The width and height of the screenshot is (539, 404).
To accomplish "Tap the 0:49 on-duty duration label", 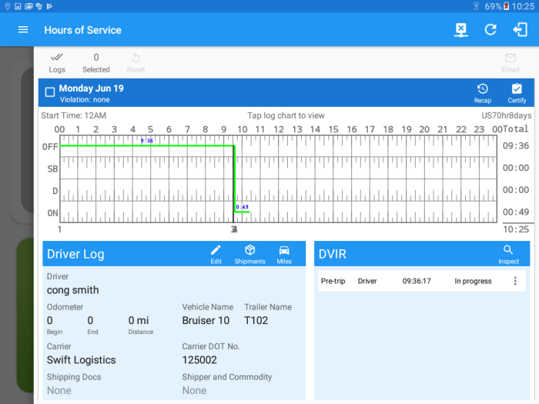I will tap(242, 207).
